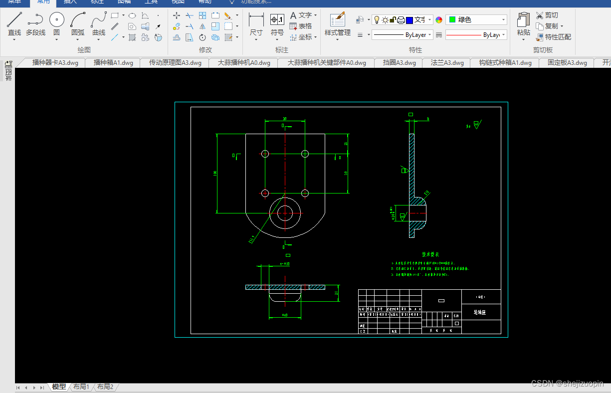Click the erase tool in 修改 group
The image size is (611, 393).
pyautogui.click(x=228, y=15)
